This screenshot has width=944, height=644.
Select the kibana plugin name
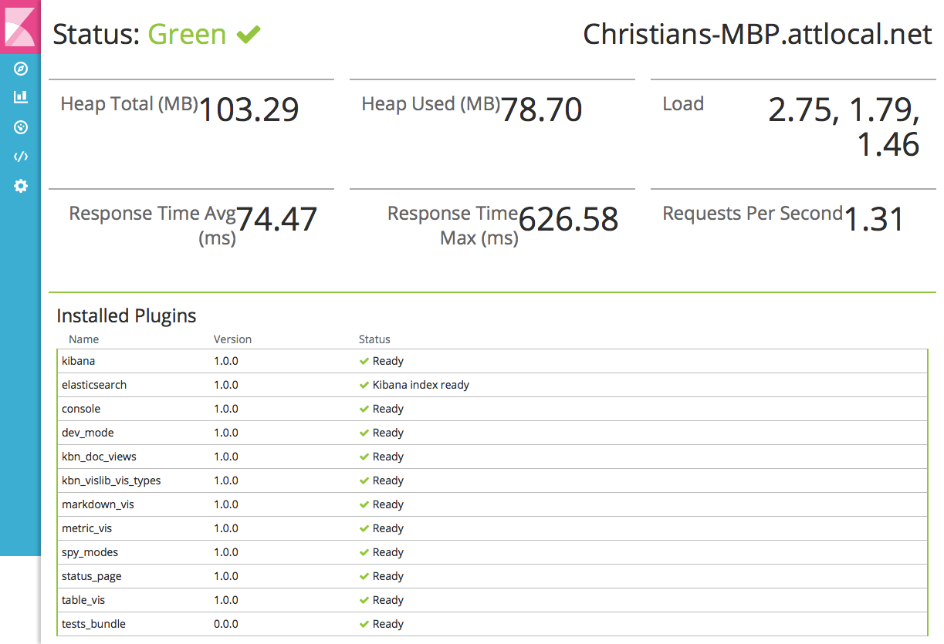tap(79, 361)
